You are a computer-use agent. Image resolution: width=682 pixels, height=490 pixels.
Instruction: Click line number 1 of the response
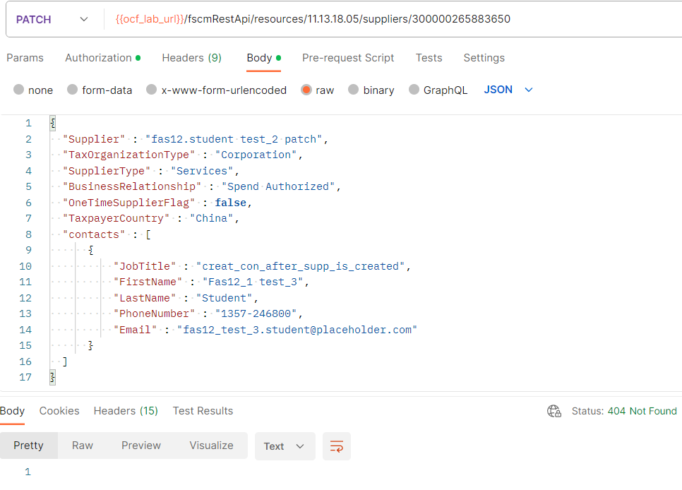coord(28,472)
